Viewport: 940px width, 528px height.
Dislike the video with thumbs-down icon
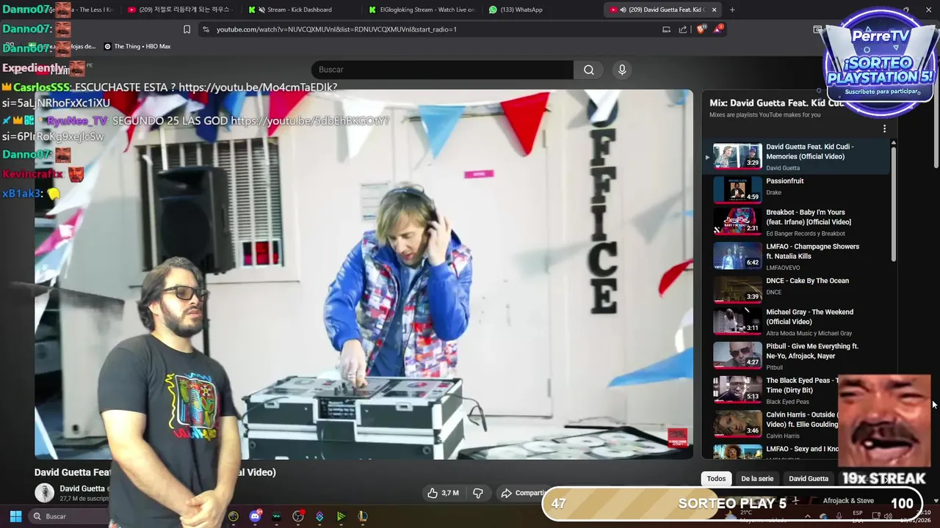tap(478, 493)
